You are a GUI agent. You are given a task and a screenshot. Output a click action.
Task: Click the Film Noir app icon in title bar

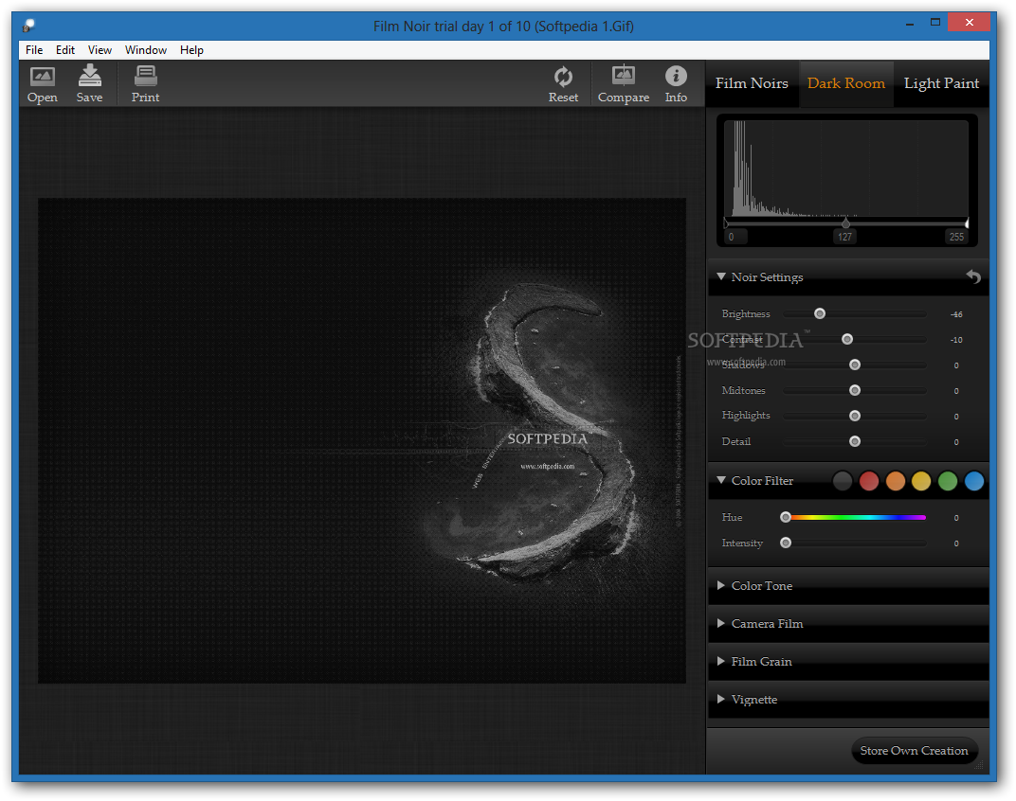point(28,26)
